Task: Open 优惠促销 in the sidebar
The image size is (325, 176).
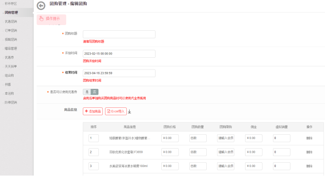Action: click(x=11, y=22)
